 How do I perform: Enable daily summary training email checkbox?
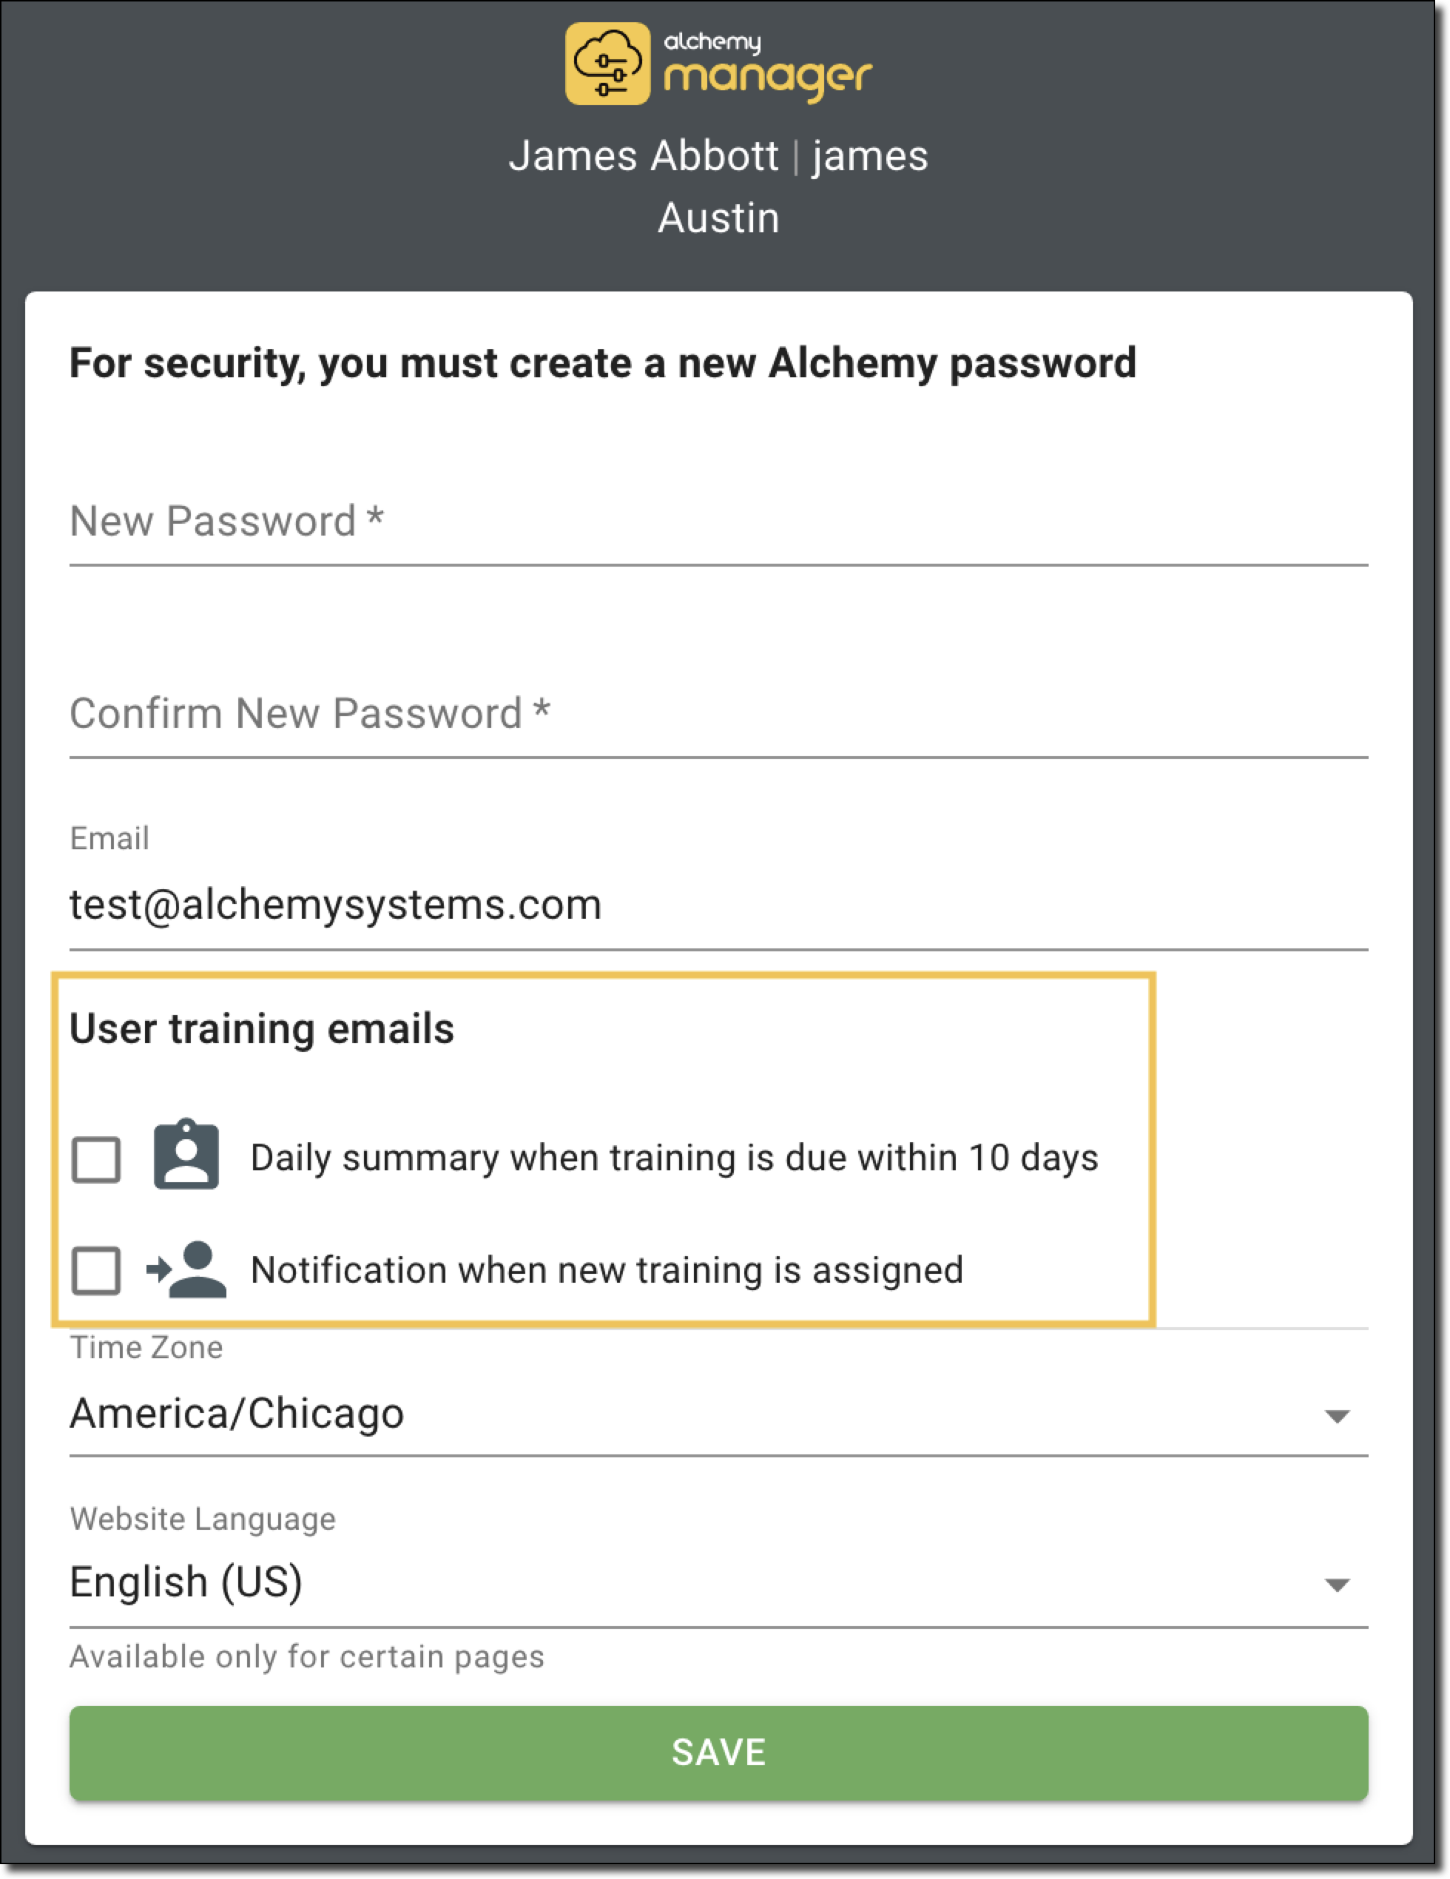96,1159
